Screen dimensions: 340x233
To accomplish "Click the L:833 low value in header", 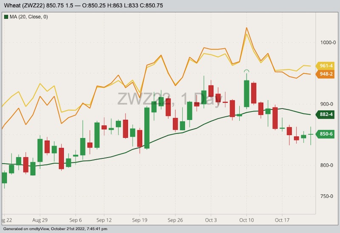I will [x=131, y=6].
